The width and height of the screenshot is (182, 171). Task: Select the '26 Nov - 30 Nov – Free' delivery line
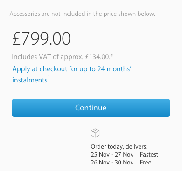click(121, 162)
